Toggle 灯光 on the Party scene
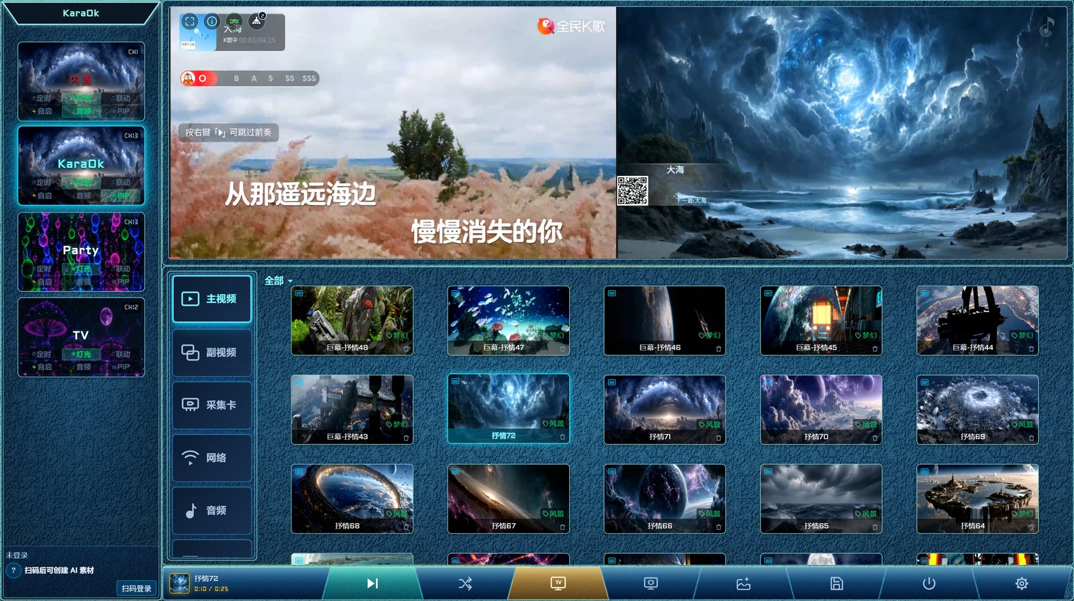This screenshot has width=1074, height=601. 81,269
